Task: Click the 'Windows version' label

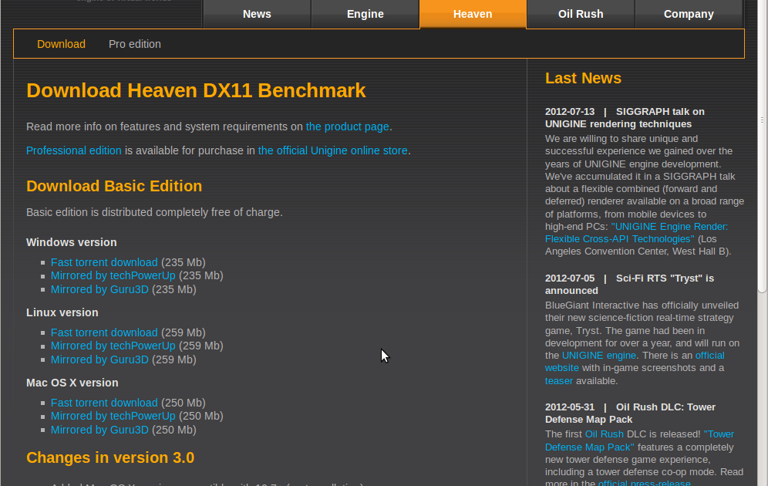Action: click(72, 242)
